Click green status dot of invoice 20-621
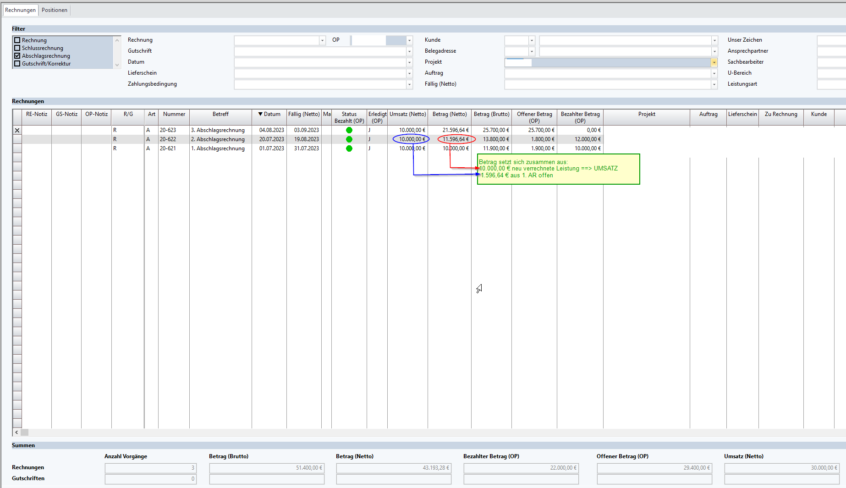This screenshot has height=488, width=846. click(349, 148)
